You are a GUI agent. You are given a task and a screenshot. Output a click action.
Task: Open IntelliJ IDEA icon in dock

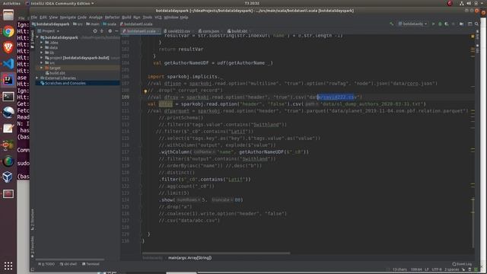(8, 80)
